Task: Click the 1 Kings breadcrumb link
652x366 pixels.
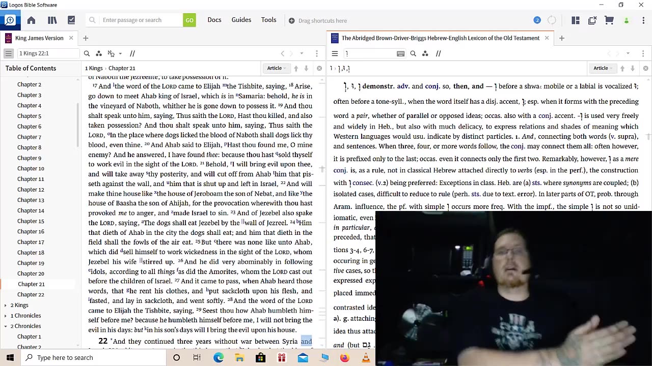Action: [94, 68]
